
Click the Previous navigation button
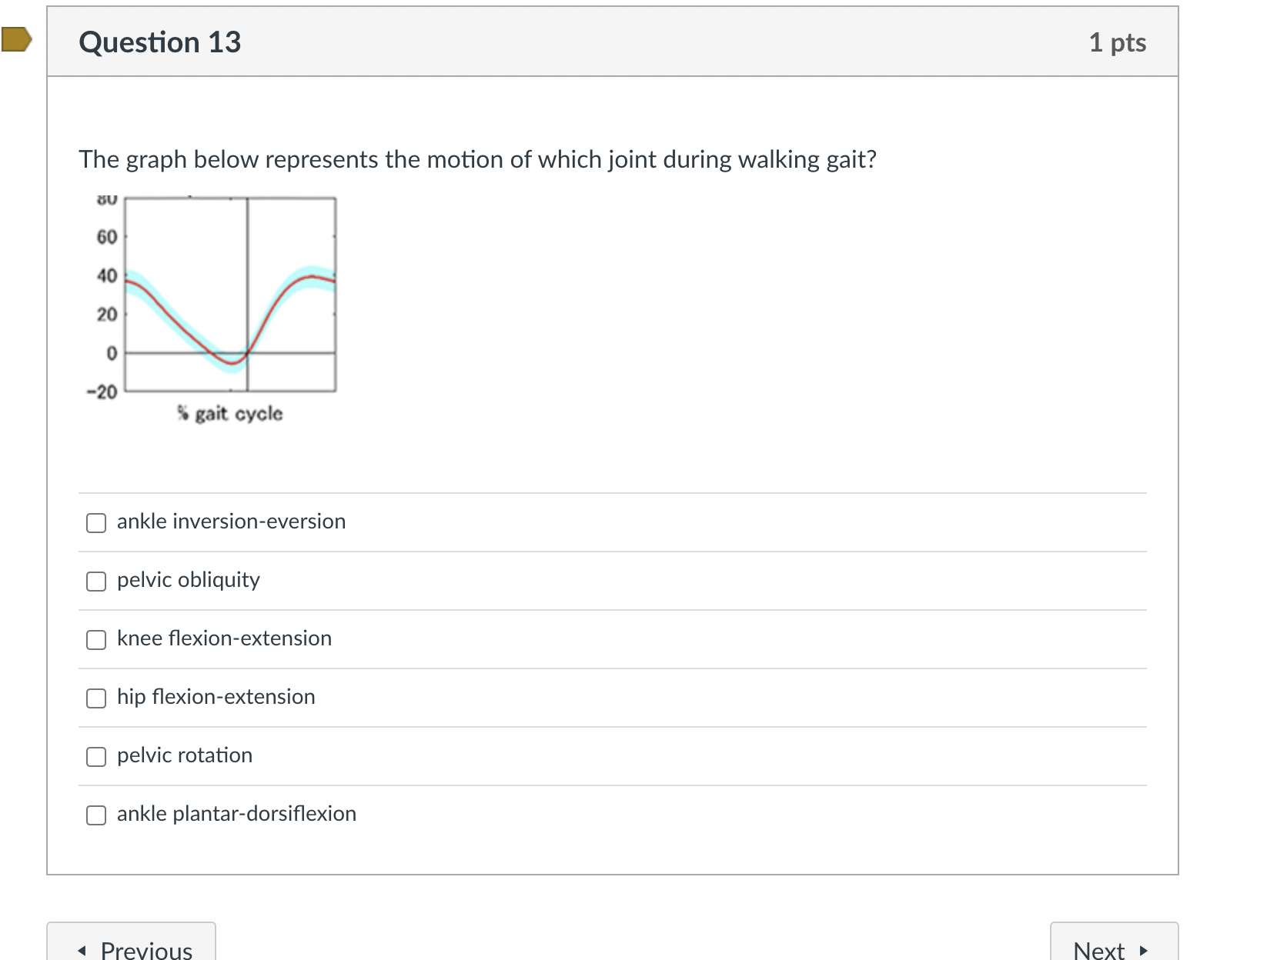click(x=132, y=948)
